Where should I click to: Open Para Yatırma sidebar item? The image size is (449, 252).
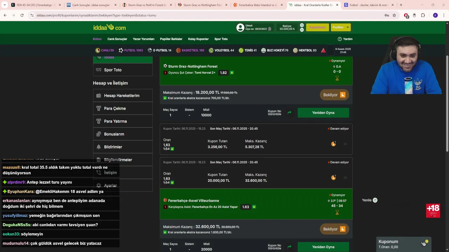point(123,121)
